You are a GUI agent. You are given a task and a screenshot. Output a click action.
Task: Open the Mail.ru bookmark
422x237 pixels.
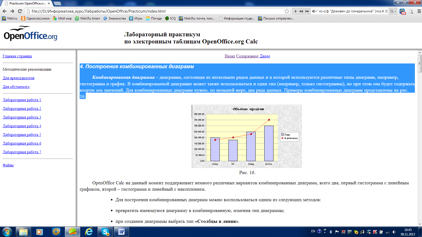coord(9,18)
